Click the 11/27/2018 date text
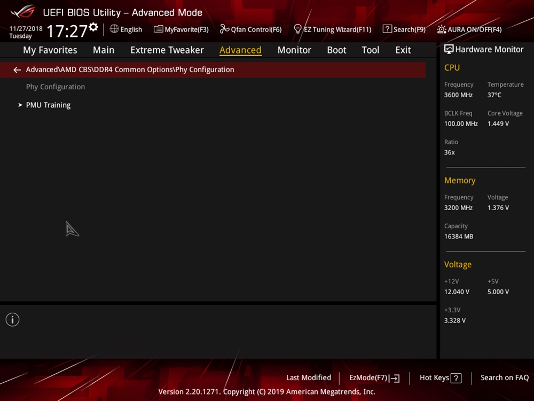Screen dimensions: 534x401 pyautogui.click(x=26, y=29)
